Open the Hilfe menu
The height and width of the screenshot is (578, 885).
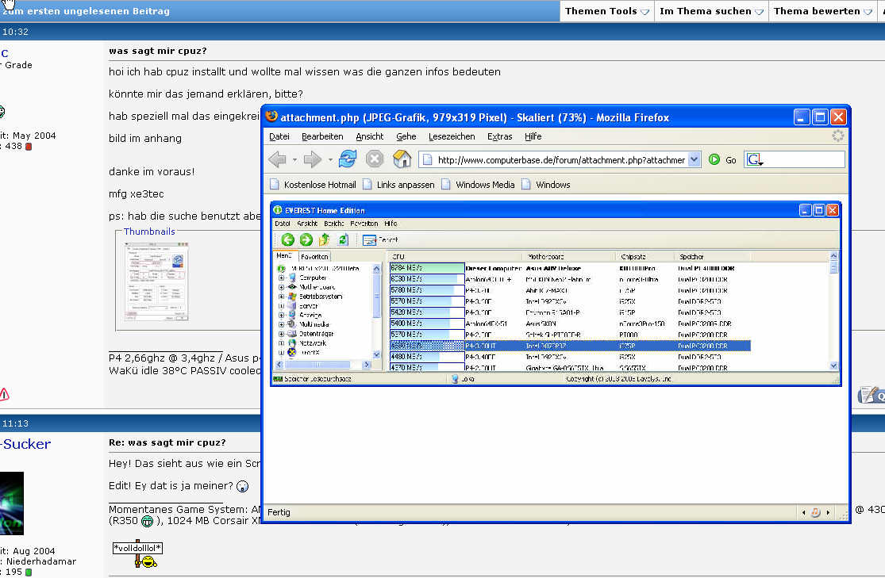coord(533,136)
